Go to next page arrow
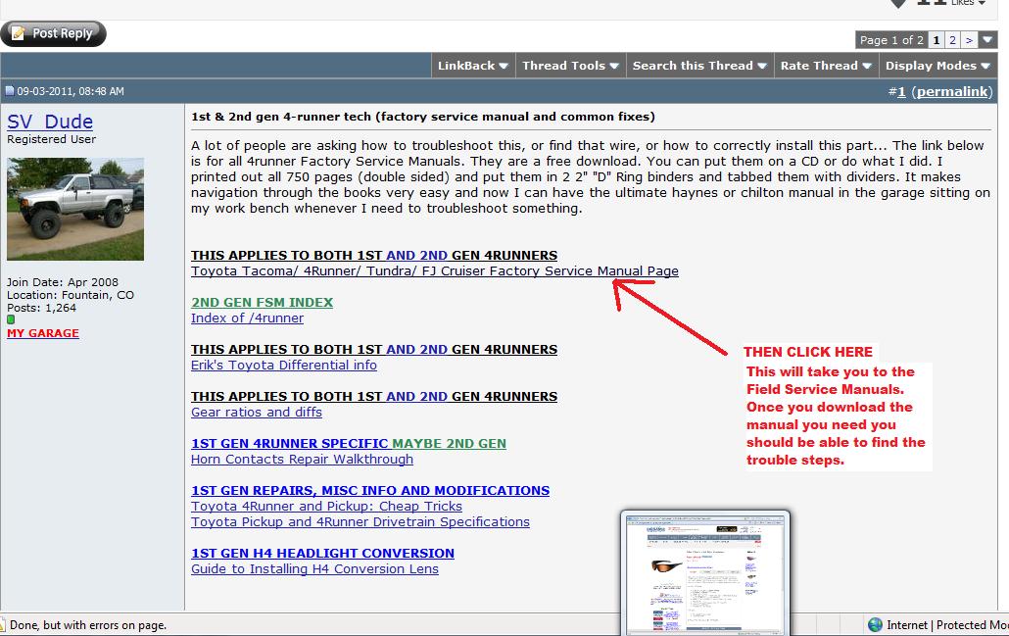Screen dimensions: 1009x636 [969, 40]
